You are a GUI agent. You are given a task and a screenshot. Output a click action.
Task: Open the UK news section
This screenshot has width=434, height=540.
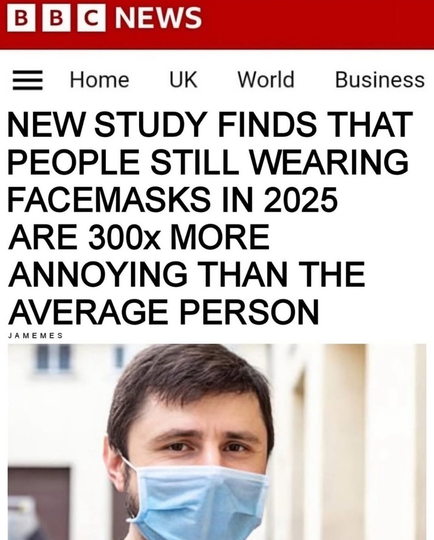tap(184, 80)
